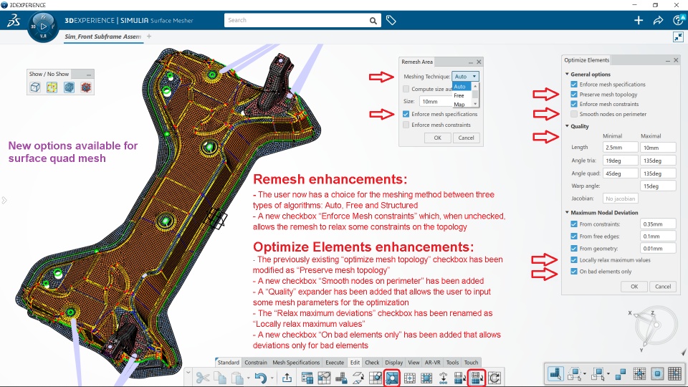Open the Mesh Specifications tab

pyautogui.click(x=296, y=363)
